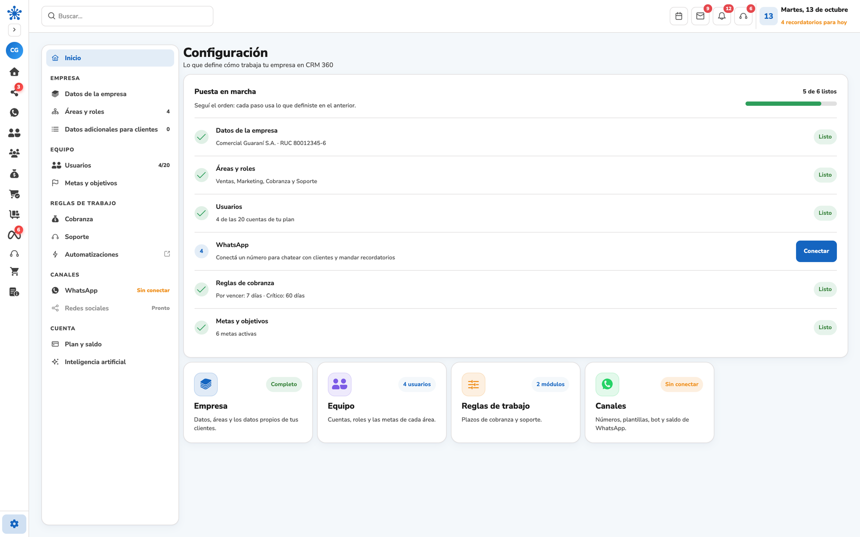This screenshot has height=537, width=860.
Task: Open Datos de la empresa menu item
Action: [x=110, y=94]
